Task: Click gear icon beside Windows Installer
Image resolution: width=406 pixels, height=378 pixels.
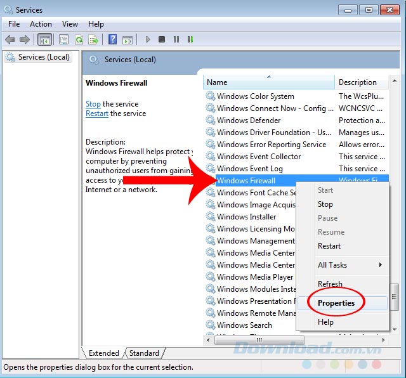Action: 211,216
